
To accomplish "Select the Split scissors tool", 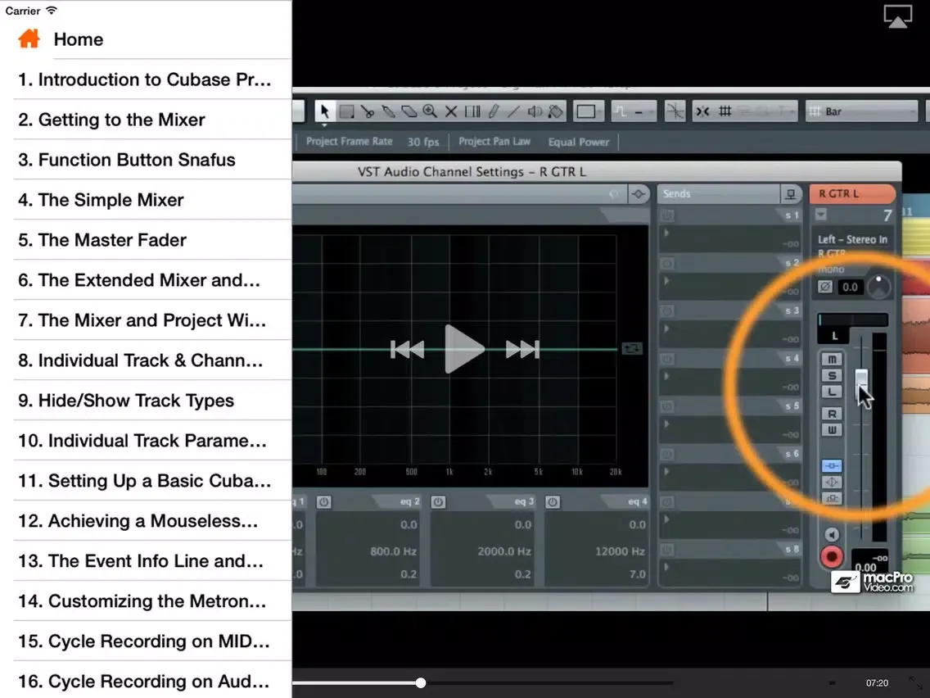I will pos(367,111).
